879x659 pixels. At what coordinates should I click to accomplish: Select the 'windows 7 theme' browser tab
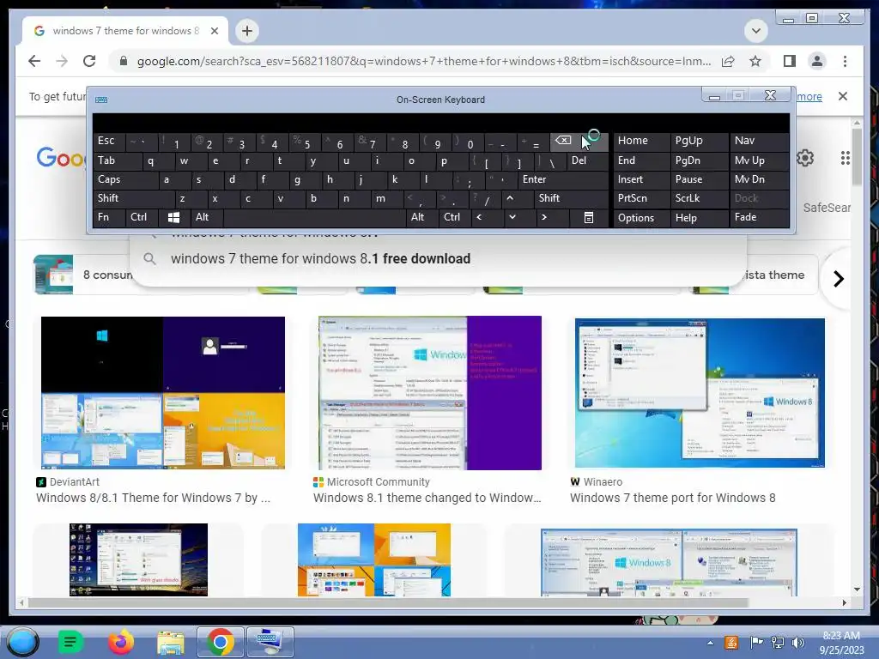[125, 31]
